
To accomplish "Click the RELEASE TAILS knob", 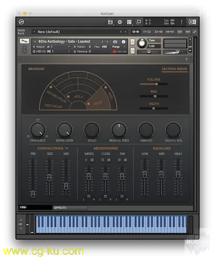I will (x=119, y=130).
